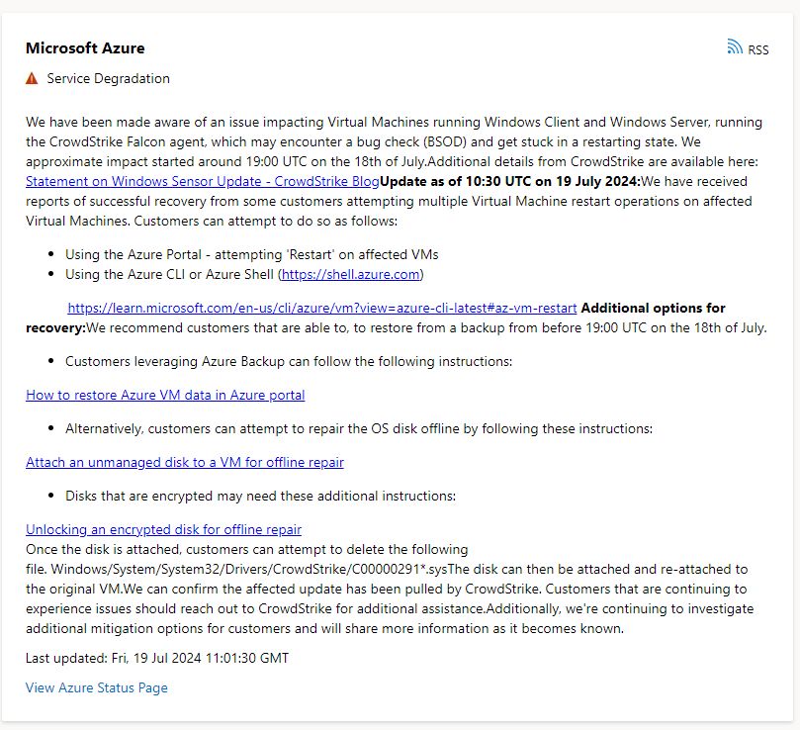Screen dimensions: 800x730
Task: Click the Last updated timestamp line
Action: (157, 657)
